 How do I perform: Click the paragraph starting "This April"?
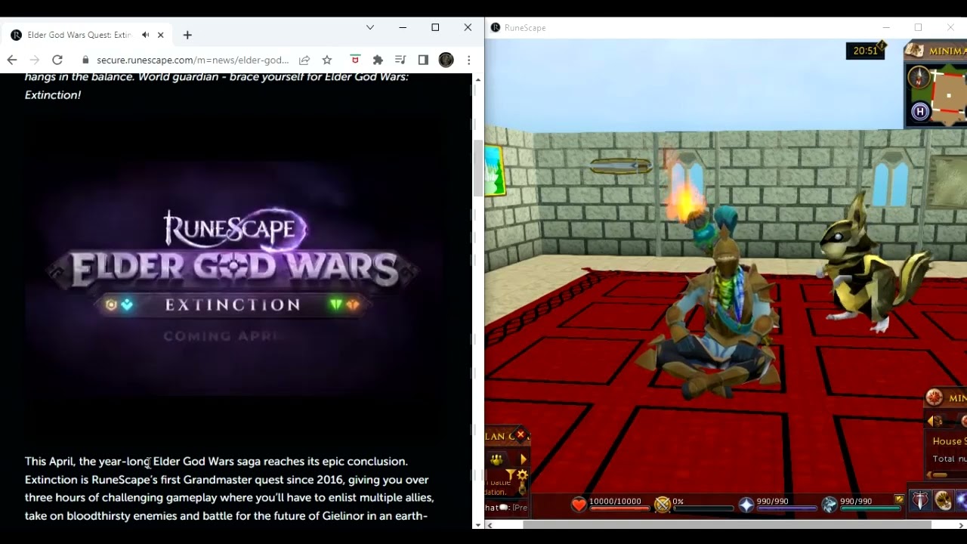pyautogui.click(x=230, y=488)
